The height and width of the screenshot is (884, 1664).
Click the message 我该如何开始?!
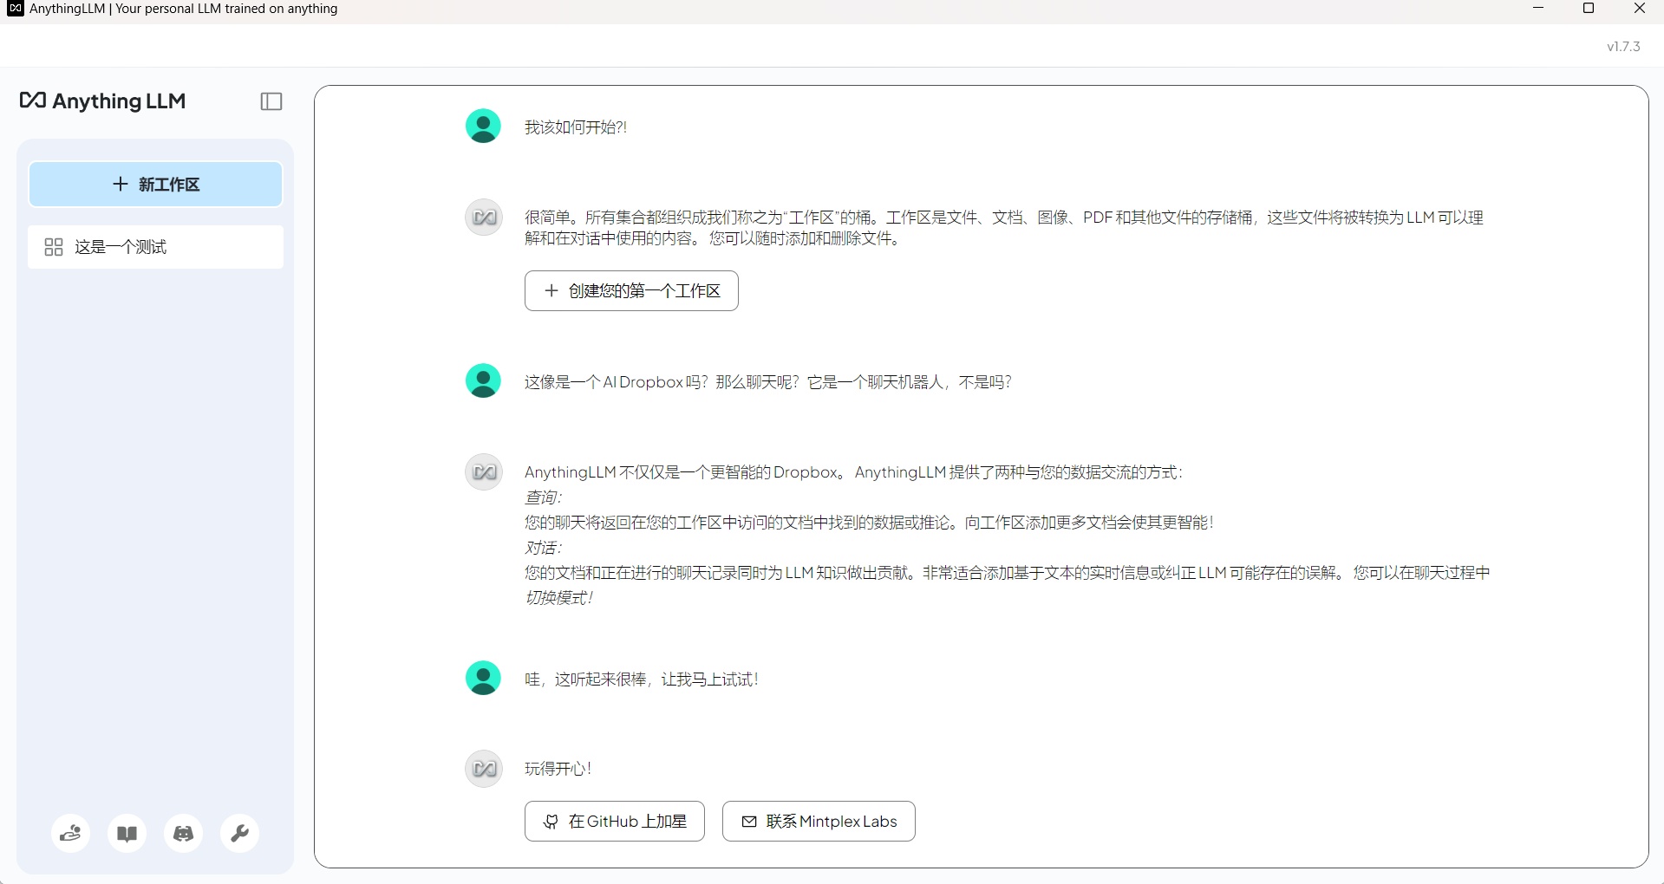(576, 127)
